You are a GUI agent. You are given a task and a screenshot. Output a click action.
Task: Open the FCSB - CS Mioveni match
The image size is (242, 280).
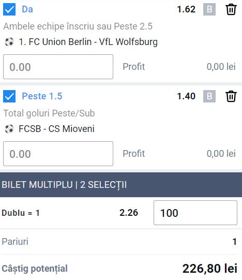tap(56, 129)
